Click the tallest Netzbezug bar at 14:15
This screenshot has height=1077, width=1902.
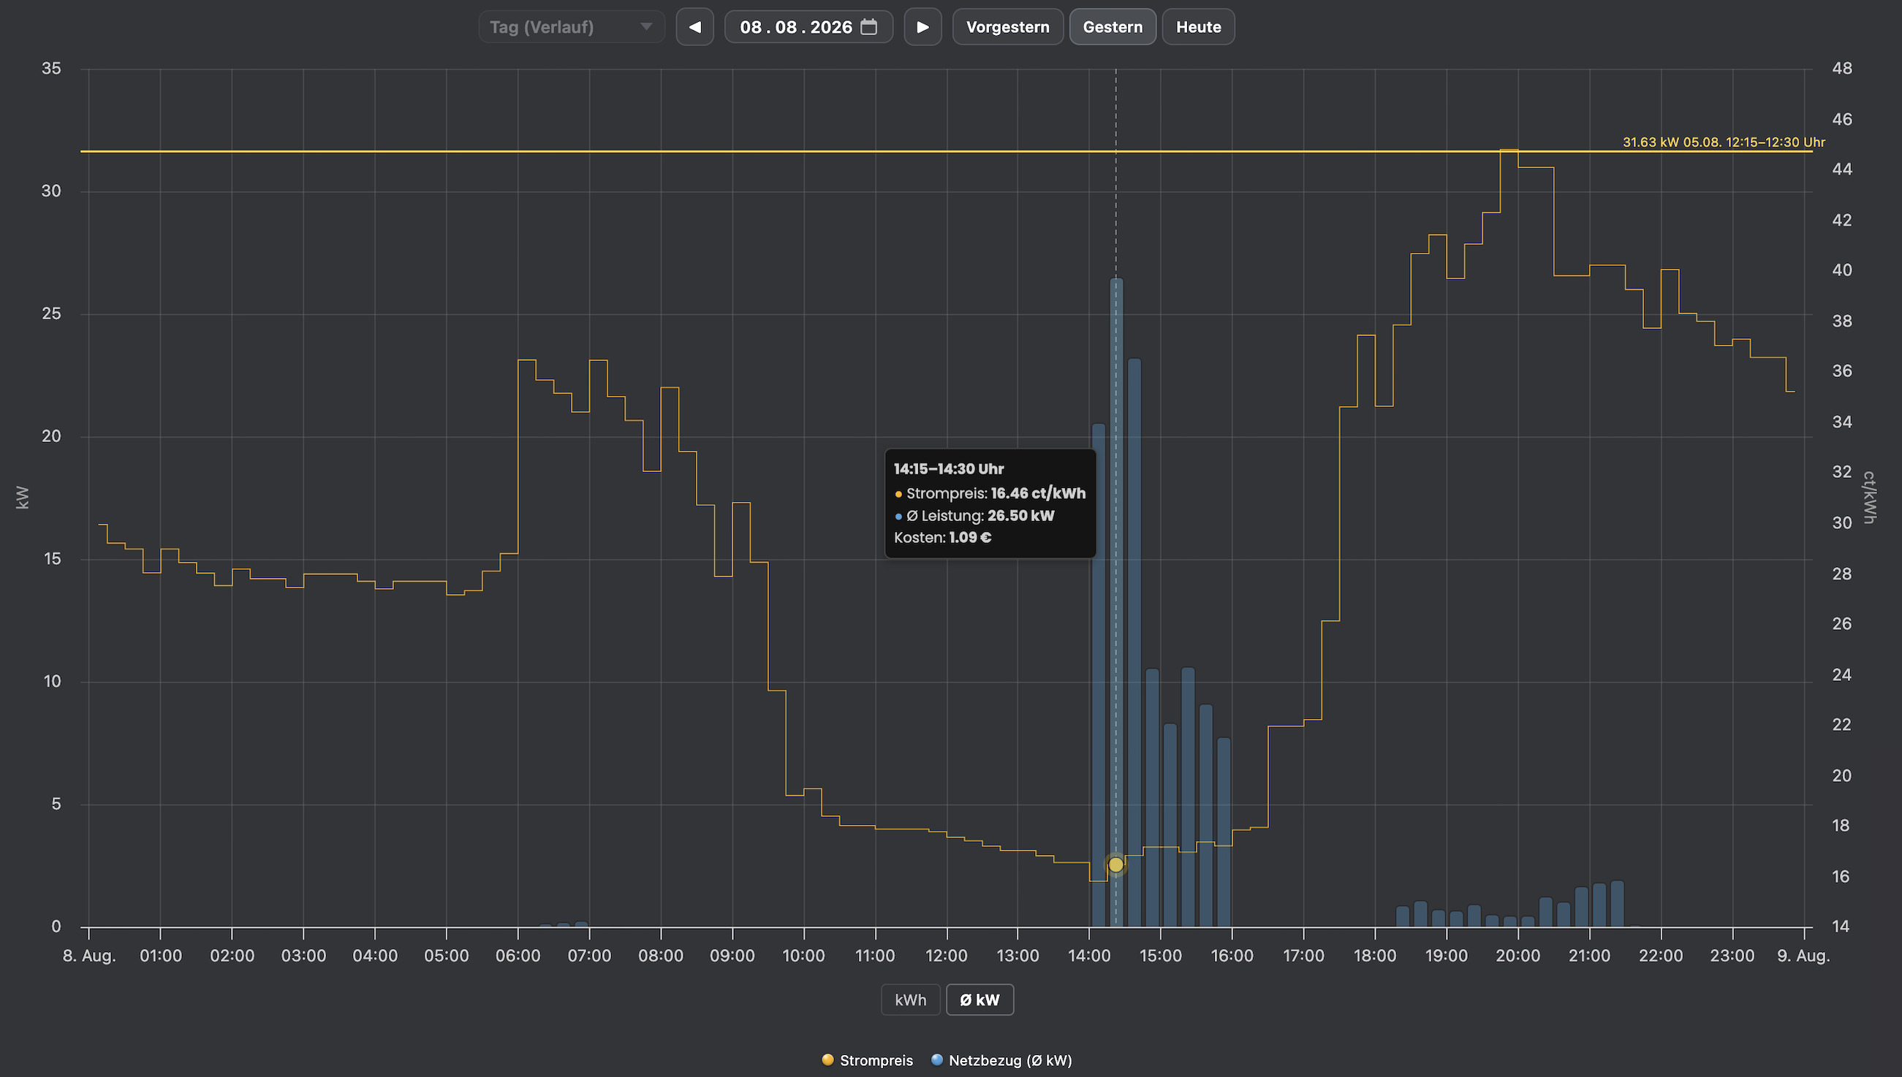pos(1116,602)
